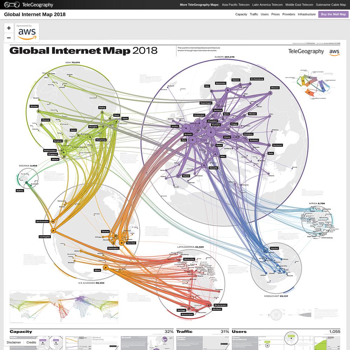Click the Stockholm city label on map
This screenshot has height=350, width=350.
pyautogui.click(x=220, y=83)
